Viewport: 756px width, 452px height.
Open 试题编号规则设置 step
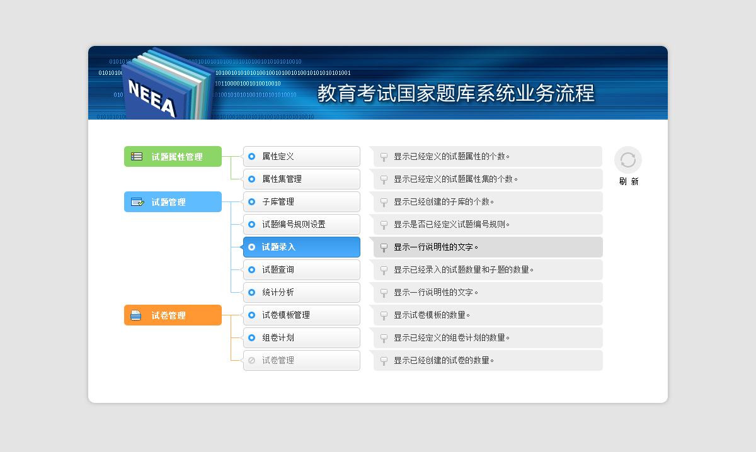tap(302, 225)
